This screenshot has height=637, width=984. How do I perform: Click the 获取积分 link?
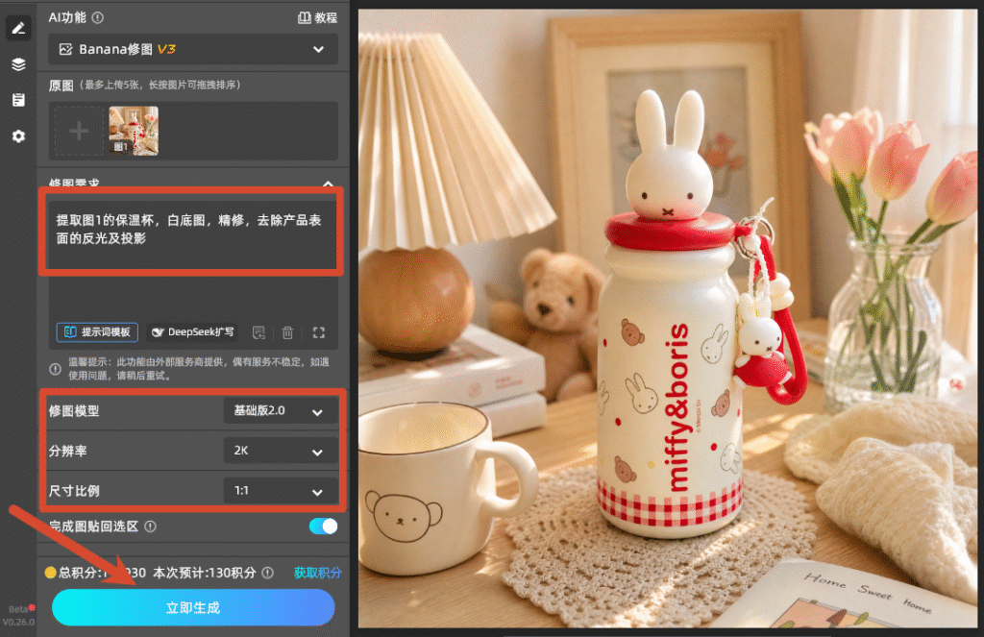tap(317, 573)
